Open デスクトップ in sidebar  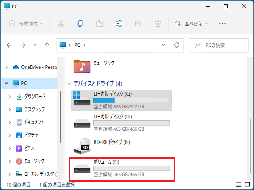click(x=30, y=109)
